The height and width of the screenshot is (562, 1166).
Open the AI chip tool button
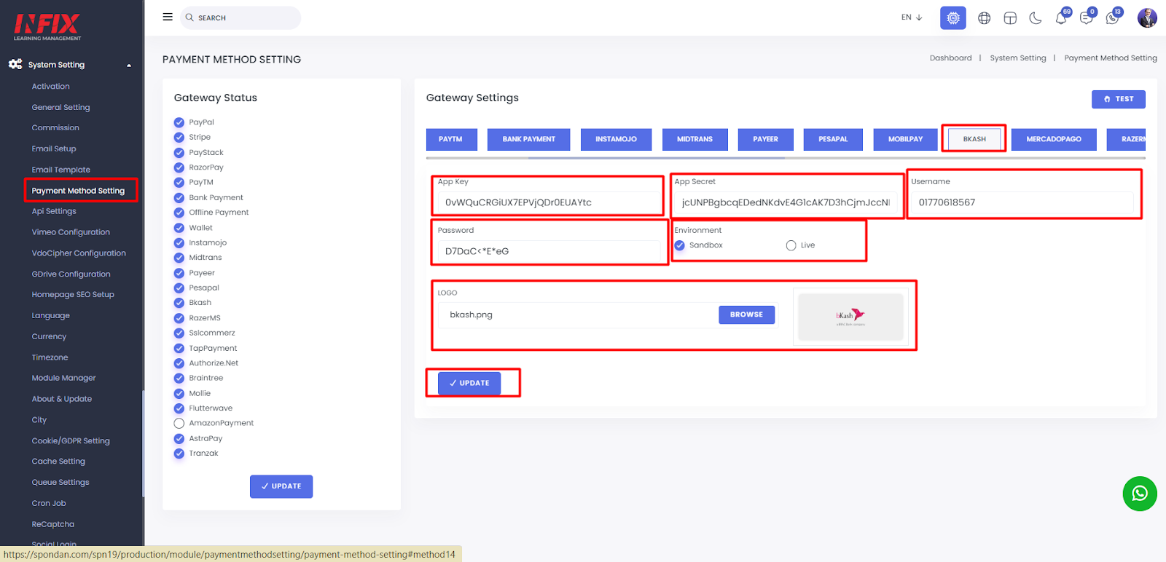(952, 17)
